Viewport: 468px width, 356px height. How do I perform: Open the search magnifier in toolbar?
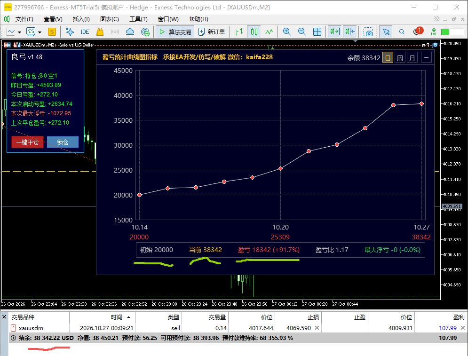click(402, 32)
